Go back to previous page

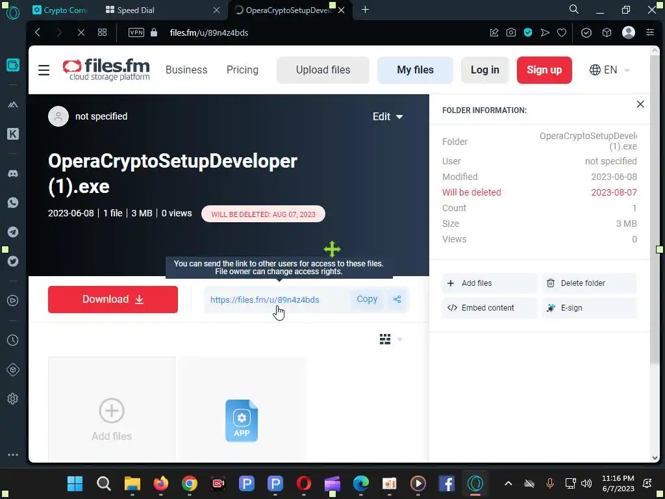(x=38, y=32)
